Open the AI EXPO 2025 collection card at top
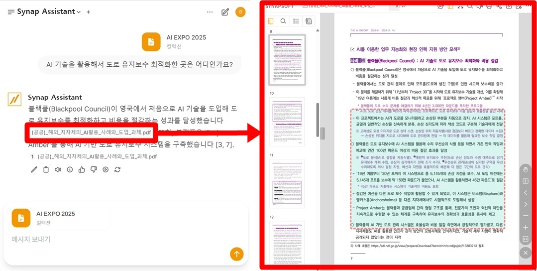 pos(175,41)
